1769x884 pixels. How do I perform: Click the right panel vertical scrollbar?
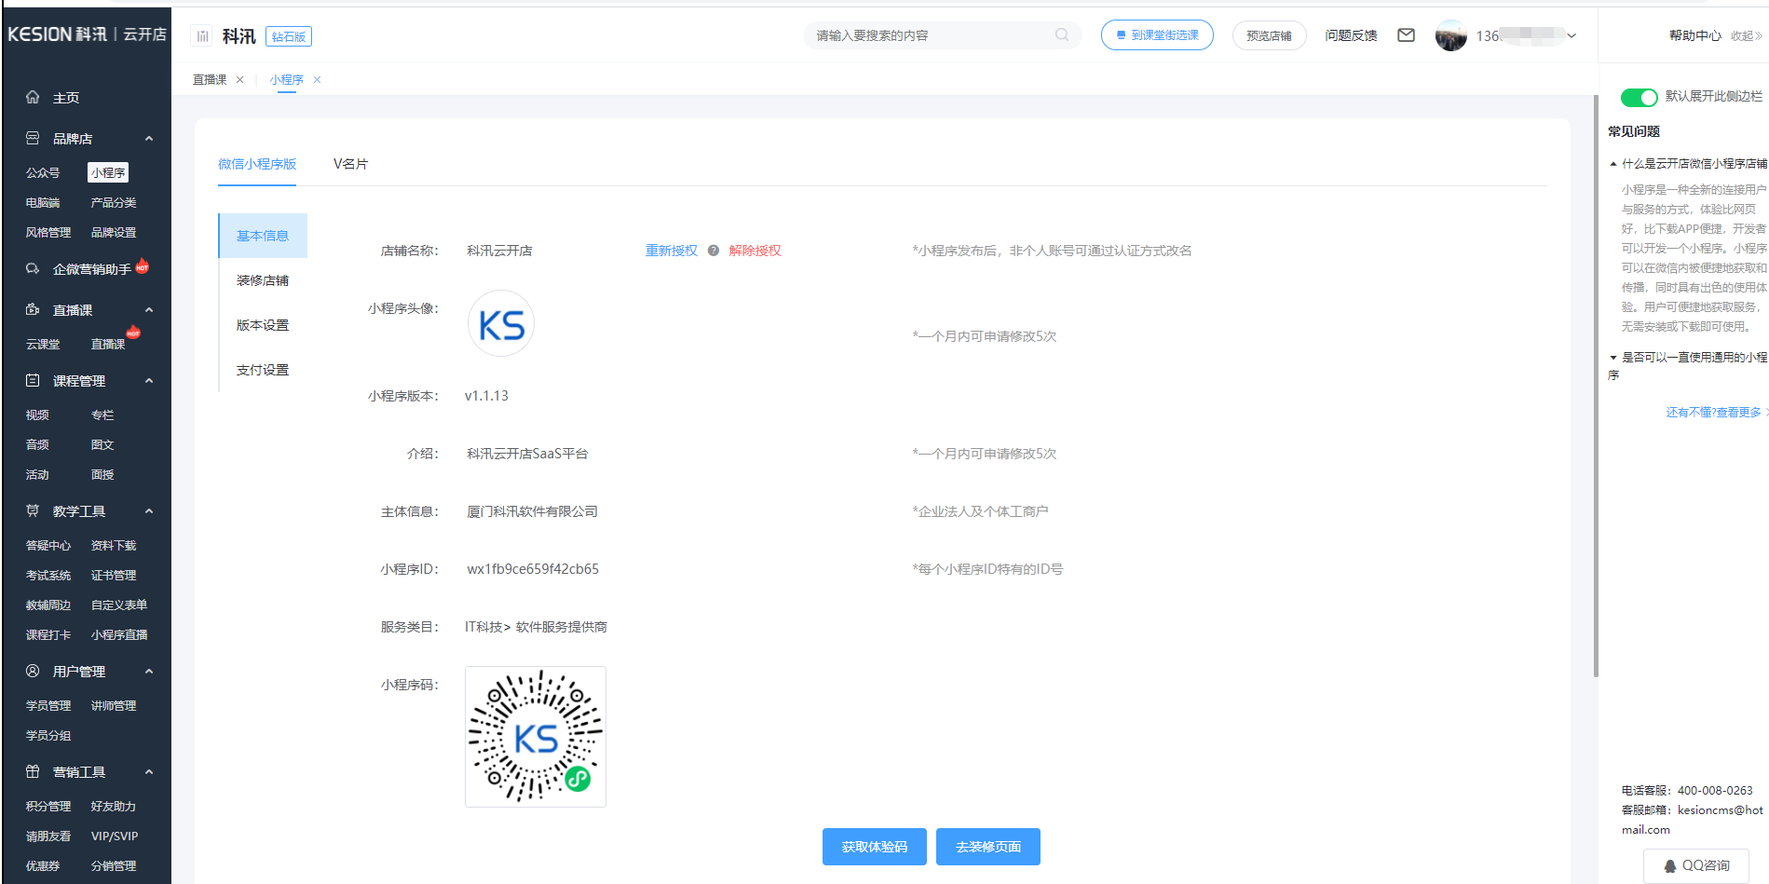tap(1596, 385)
